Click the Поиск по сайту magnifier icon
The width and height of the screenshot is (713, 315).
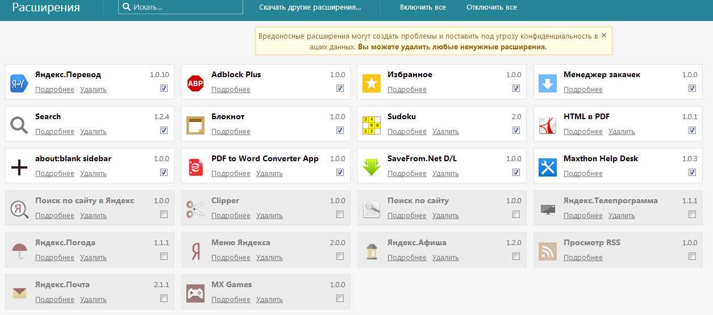point(372,209)
